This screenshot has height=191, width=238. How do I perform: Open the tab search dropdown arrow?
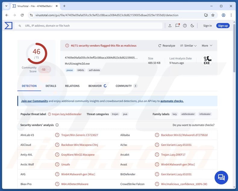pyautogui.click(x=6, y=6)
